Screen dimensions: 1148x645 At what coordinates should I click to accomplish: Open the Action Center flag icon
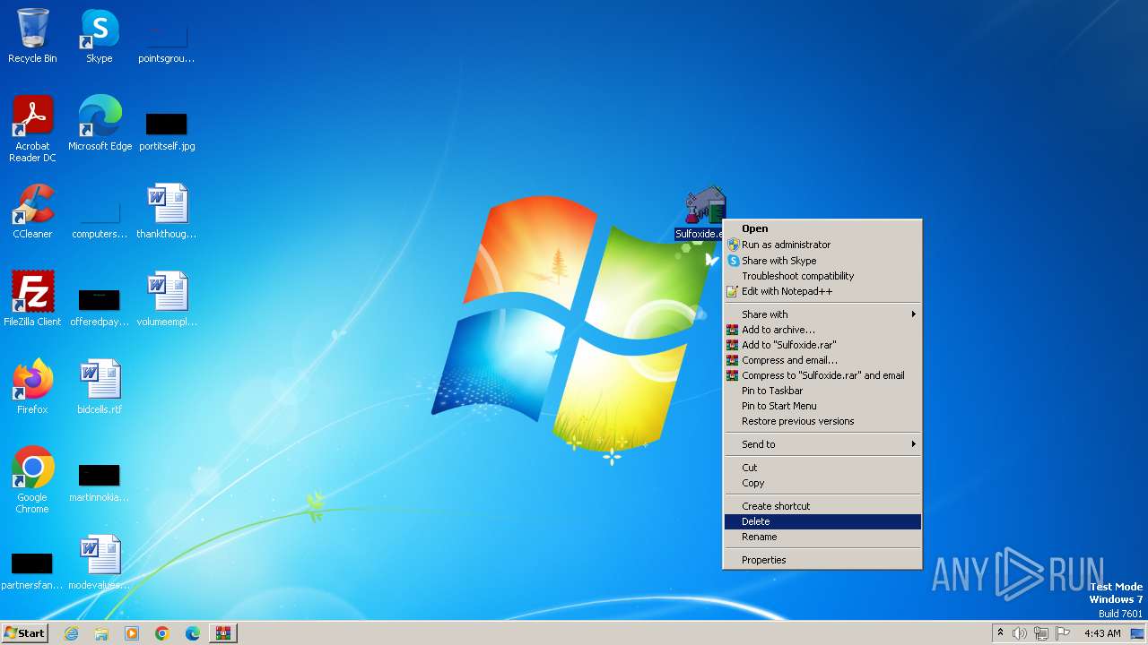tap(1063, 633)
